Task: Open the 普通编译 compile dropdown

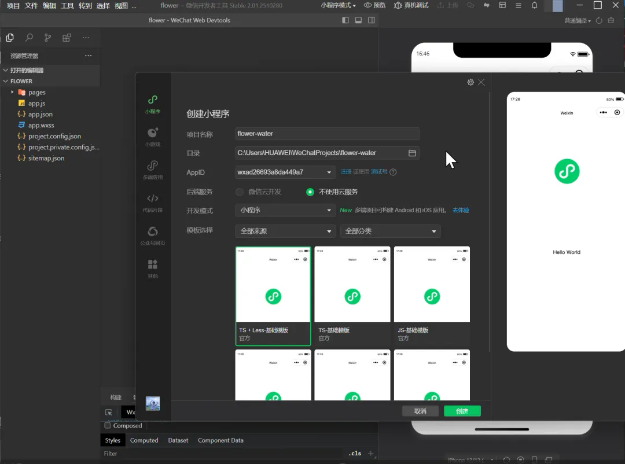Action: [x=578, y=20]
